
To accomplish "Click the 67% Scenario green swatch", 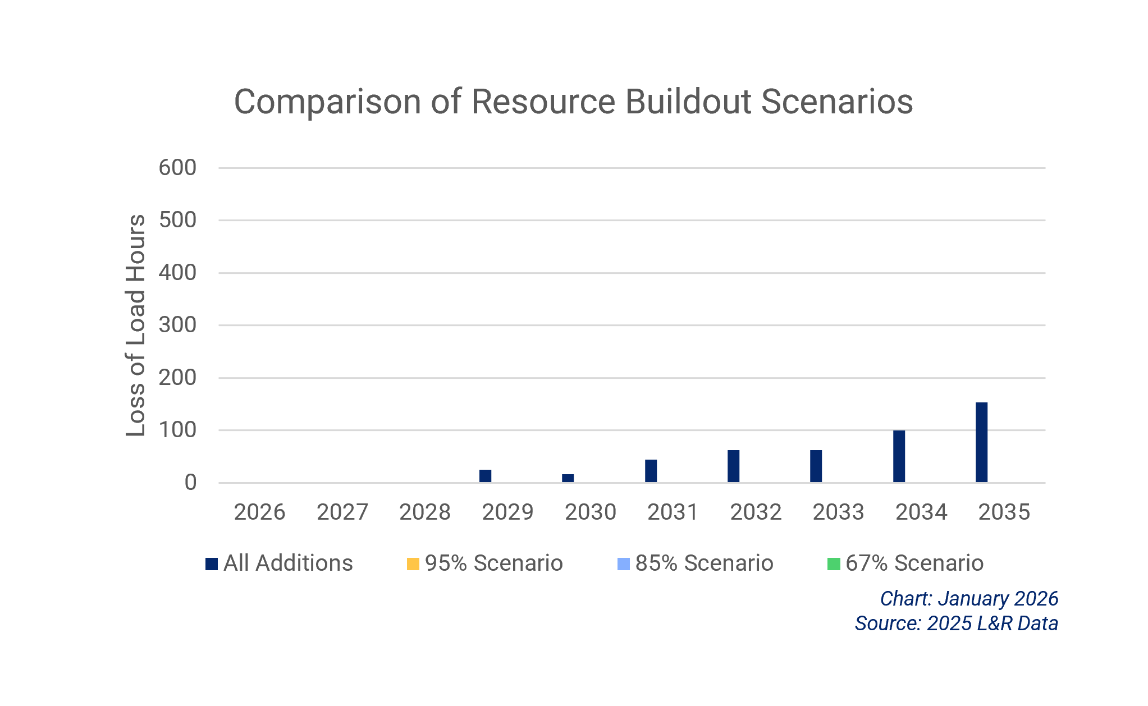I will pos(833,564).
